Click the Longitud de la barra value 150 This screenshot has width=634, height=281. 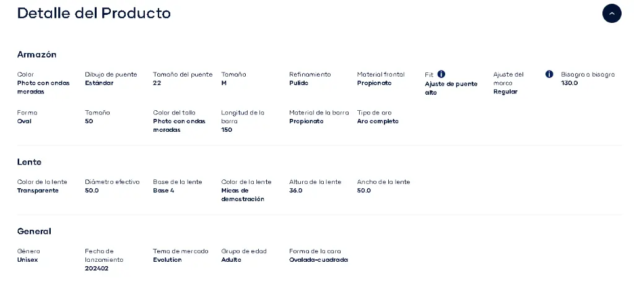[227, 130]
